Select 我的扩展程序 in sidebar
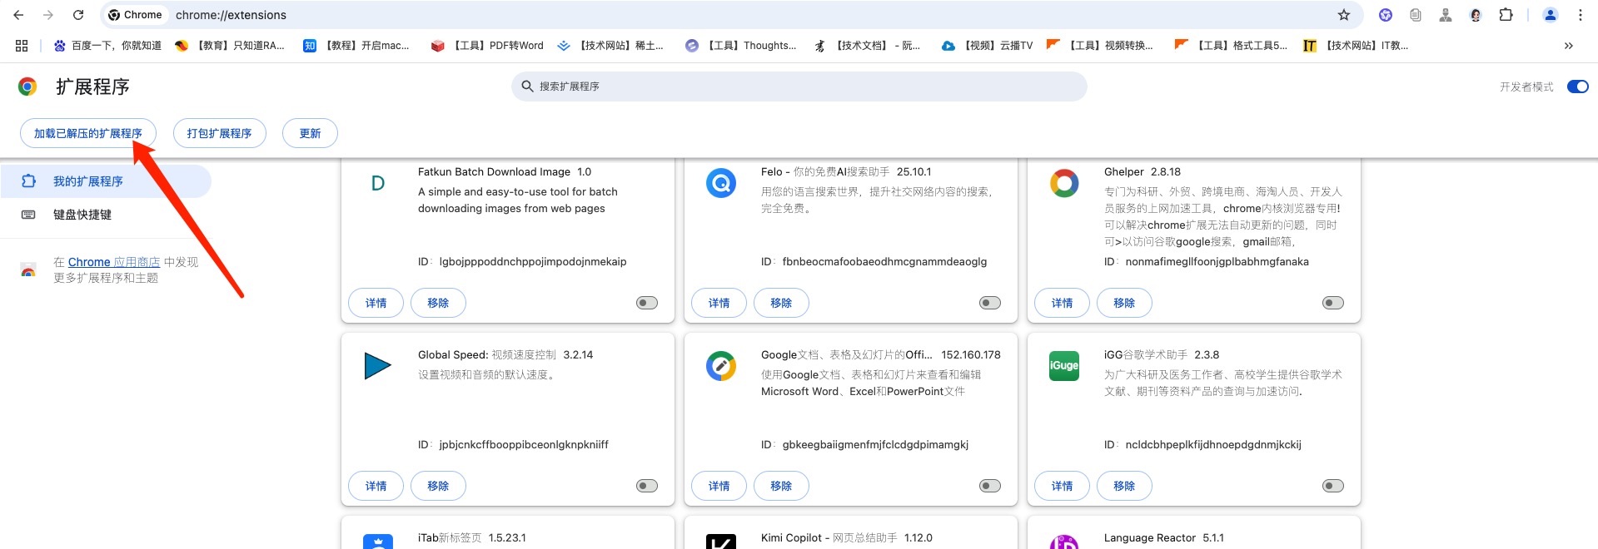Image resolution: width=1598 pixels, height=549 pixels. point(106,181)
